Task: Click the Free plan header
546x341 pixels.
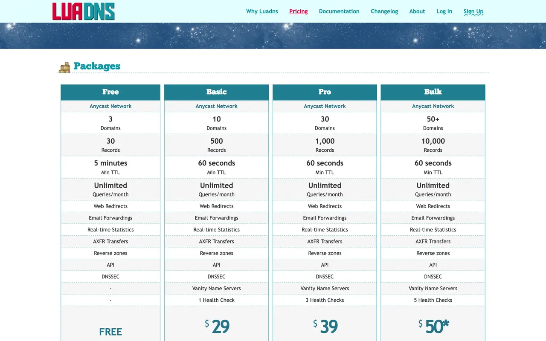Action: [110, 92]
